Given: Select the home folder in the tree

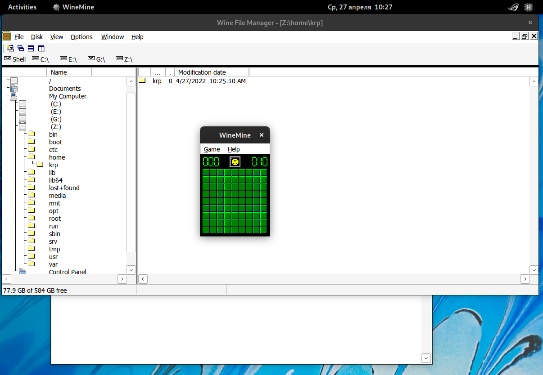Looking at the screenshot, I should pos(57,157).
